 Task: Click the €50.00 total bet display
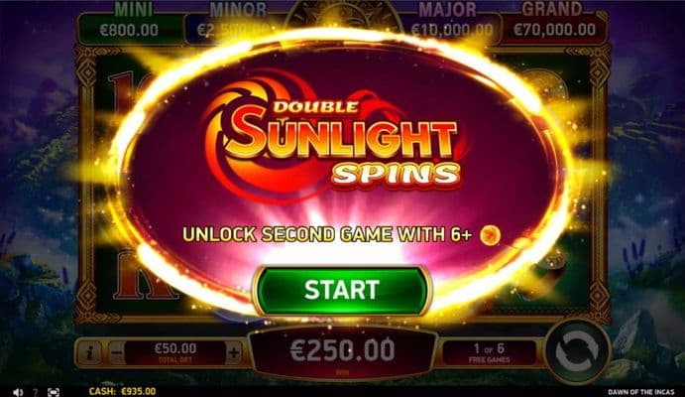coord(175,352)
